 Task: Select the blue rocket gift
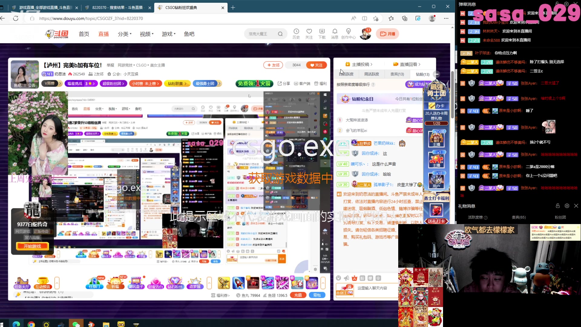(238, 283)
